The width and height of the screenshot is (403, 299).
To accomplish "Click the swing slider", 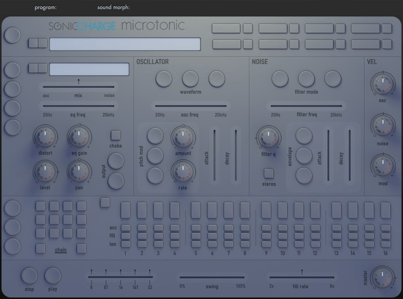I will pos(212,277).
